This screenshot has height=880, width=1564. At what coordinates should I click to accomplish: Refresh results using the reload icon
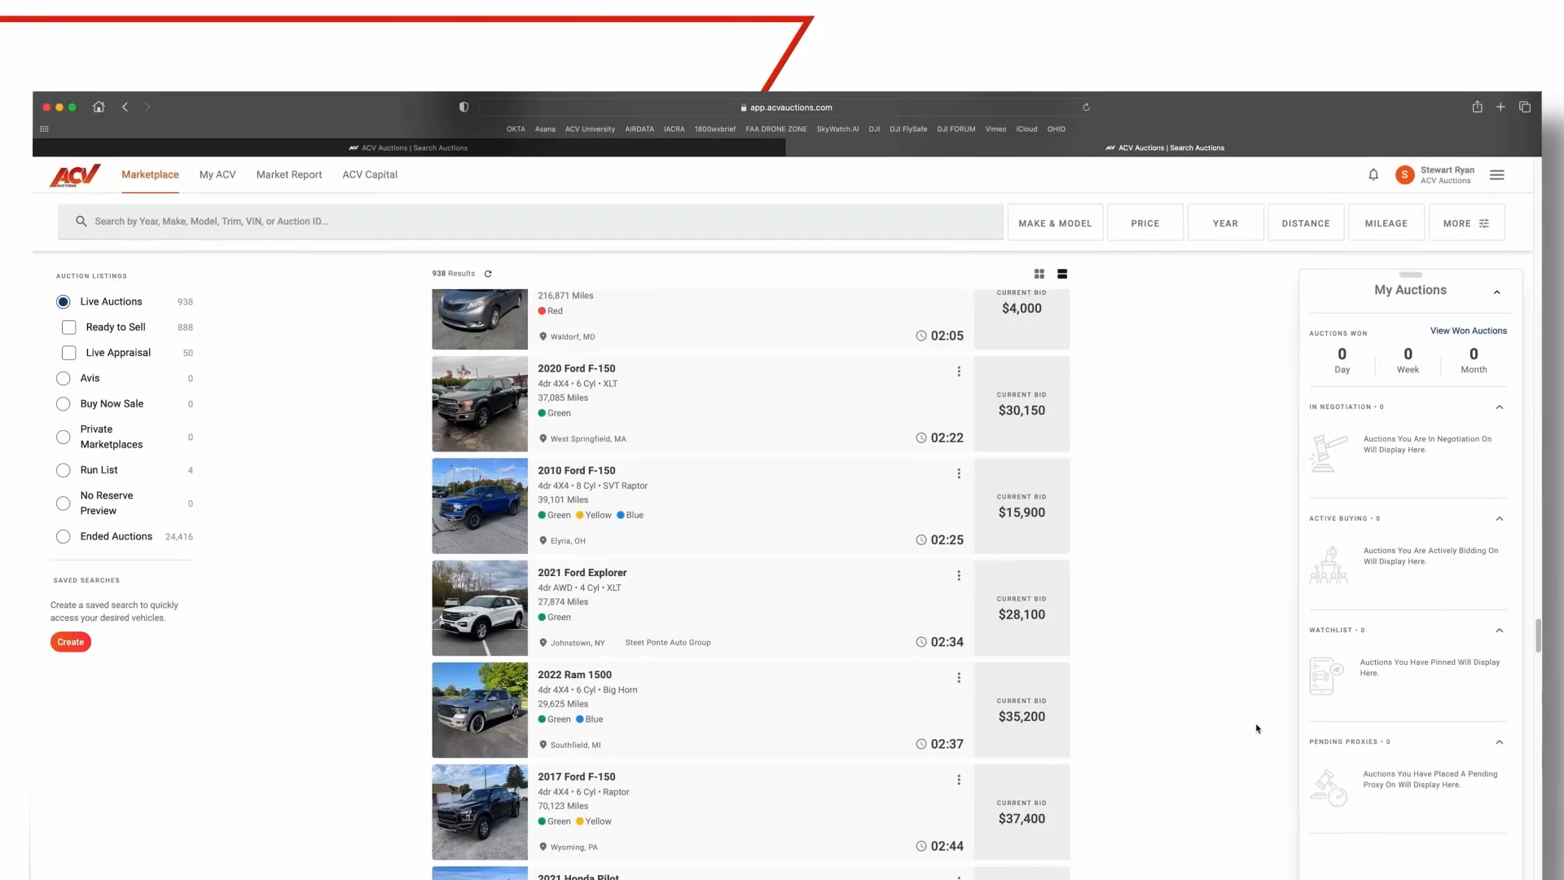coord(488,274)
